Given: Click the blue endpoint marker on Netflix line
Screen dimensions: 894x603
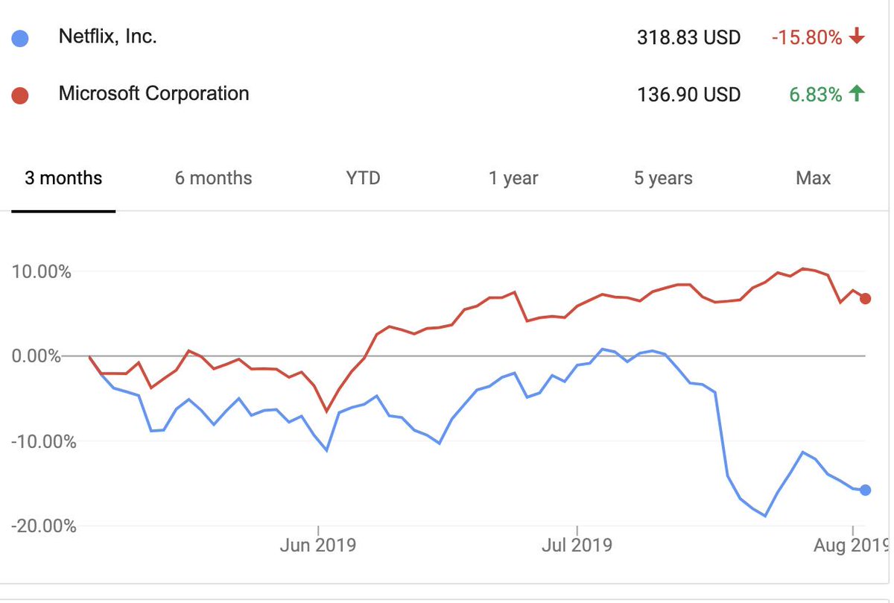Looking at the screenshot, I should [x=865, y=490].
